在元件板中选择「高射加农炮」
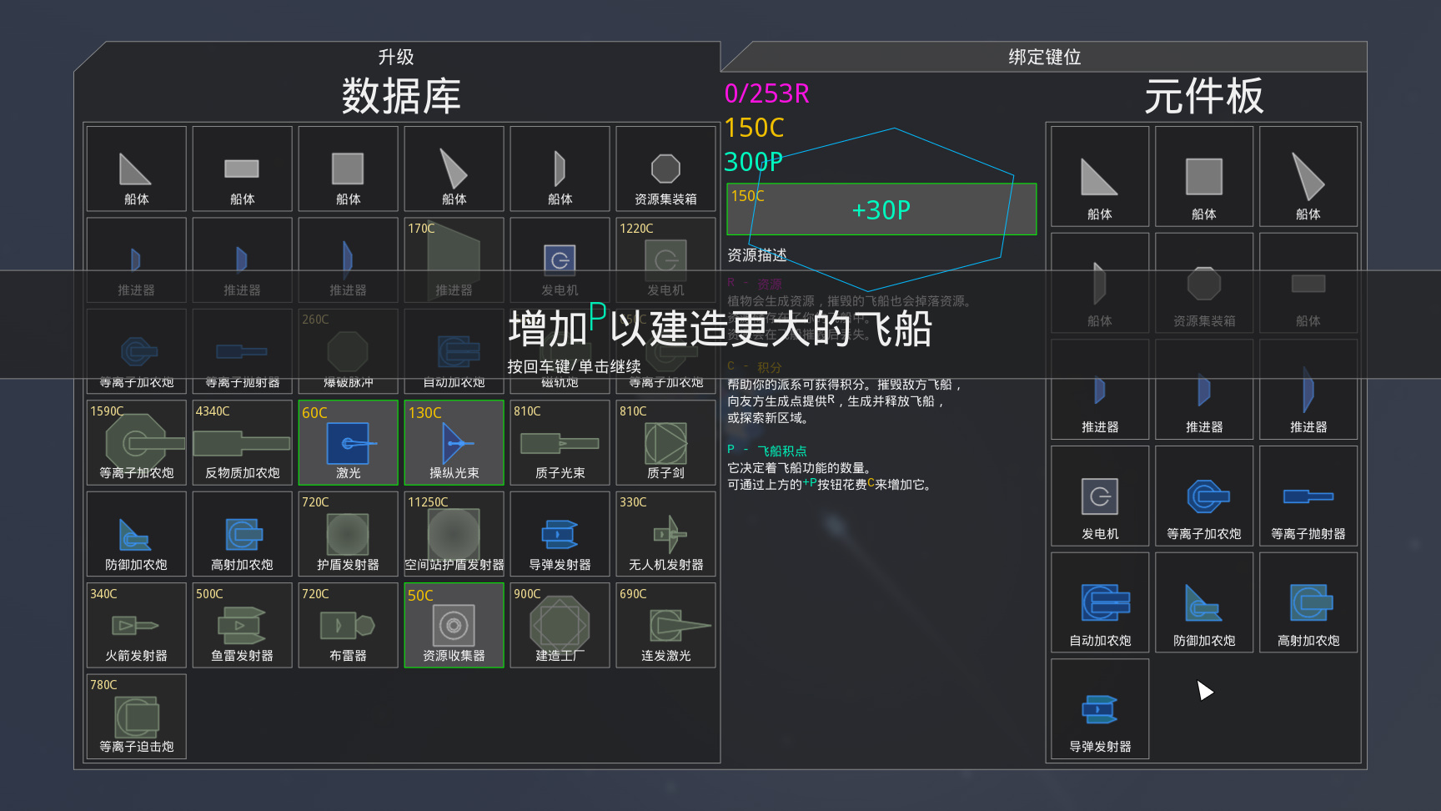This screenshot has width=1441, height=811. coord(1308,602)
